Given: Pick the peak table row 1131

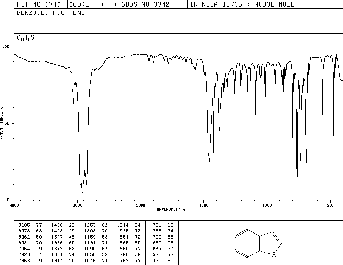Looking at the screenshot, I should [96, 242].
